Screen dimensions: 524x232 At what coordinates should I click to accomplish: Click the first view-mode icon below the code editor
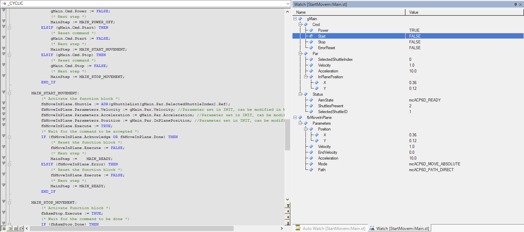coord(4,228)
